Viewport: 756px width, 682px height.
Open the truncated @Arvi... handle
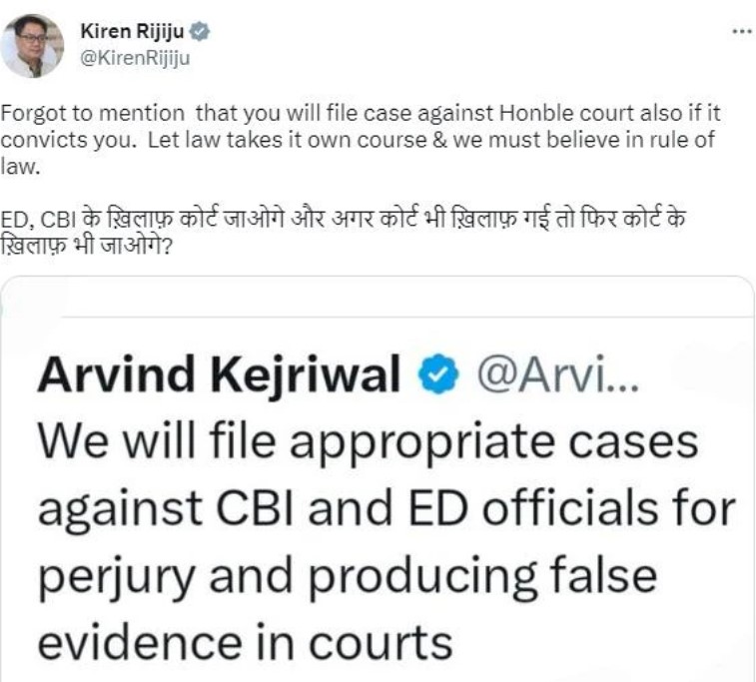pyautogui.click(x=558, y=373)
